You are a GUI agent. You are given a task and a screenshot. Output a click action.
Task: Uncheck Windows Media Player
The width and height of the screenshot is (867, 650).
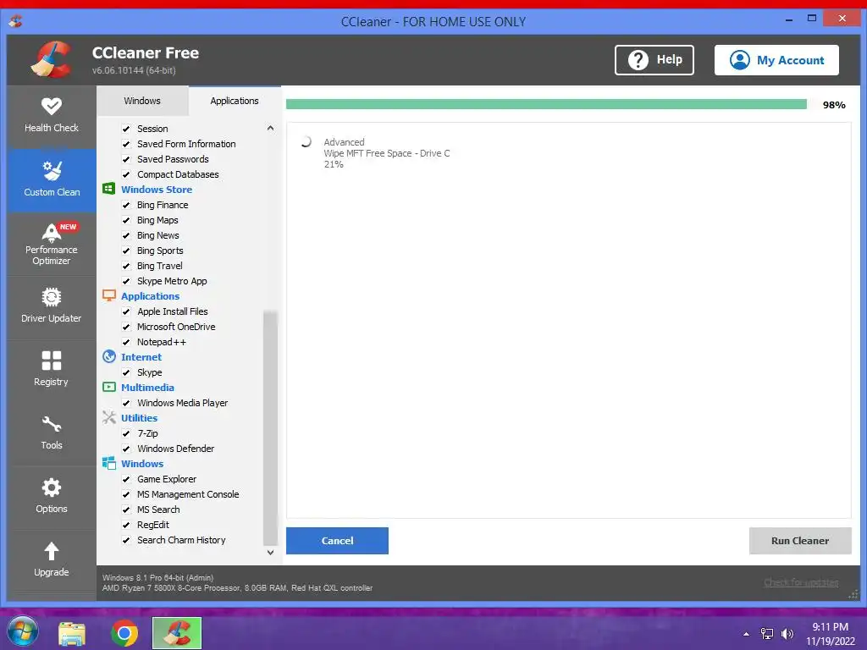126,403
